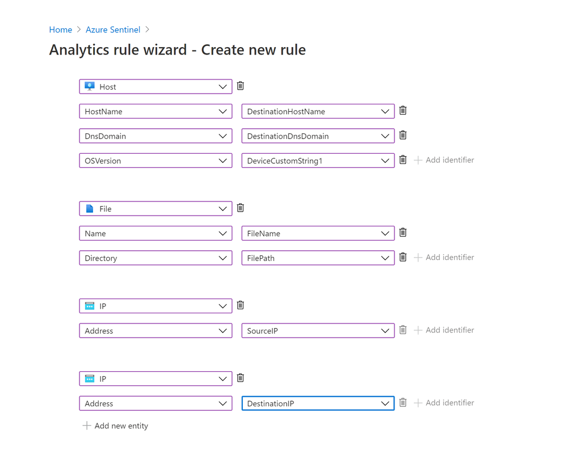This screenshot has width=567, height=471.
Task: Add identifier to the File entity
Action: [x=444, y=257]
